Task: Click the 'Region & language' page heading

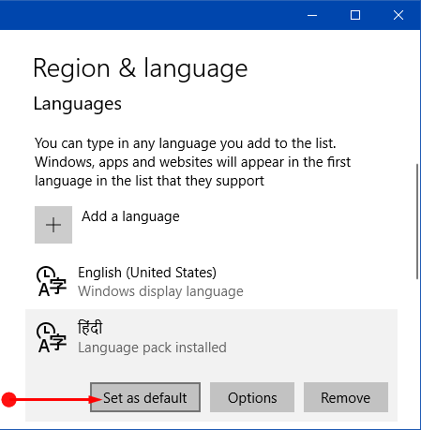Action: tap(141, 68)
